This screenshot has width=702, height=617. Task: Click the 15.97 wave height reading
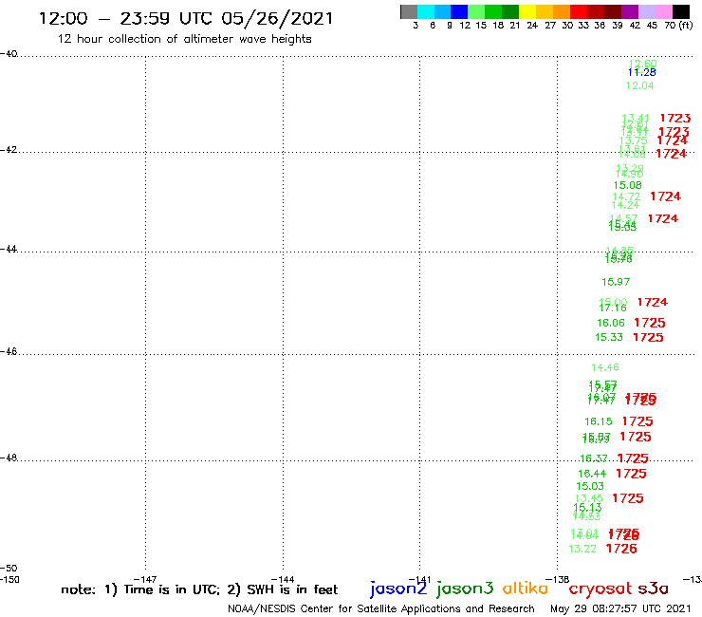coord(616,282)
